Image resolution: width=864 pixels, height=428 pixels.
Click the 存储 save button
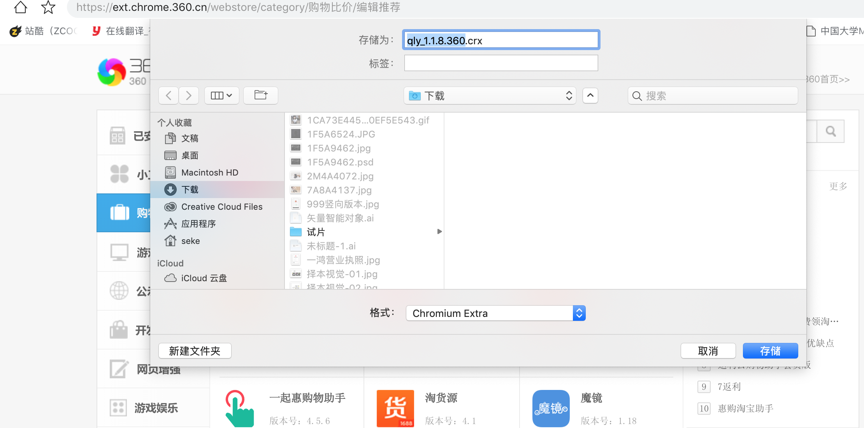[770, 351]
